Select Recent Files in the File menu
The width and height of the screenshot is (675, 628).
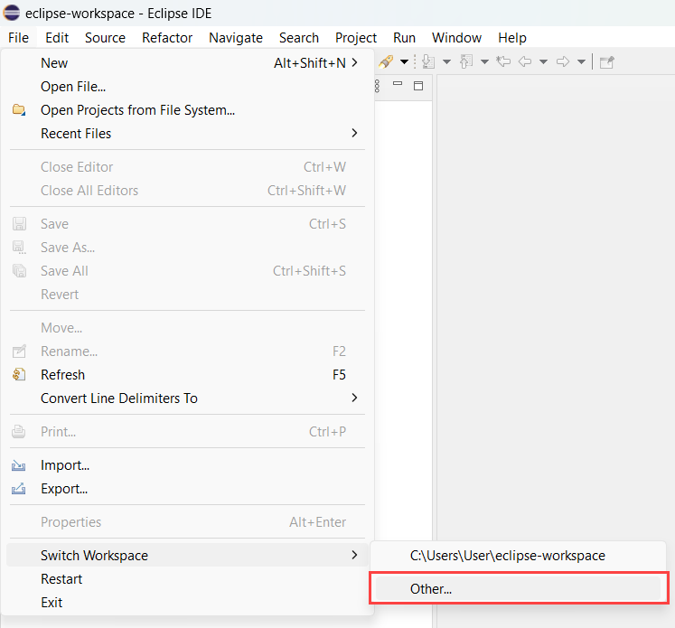coord(187,133)
